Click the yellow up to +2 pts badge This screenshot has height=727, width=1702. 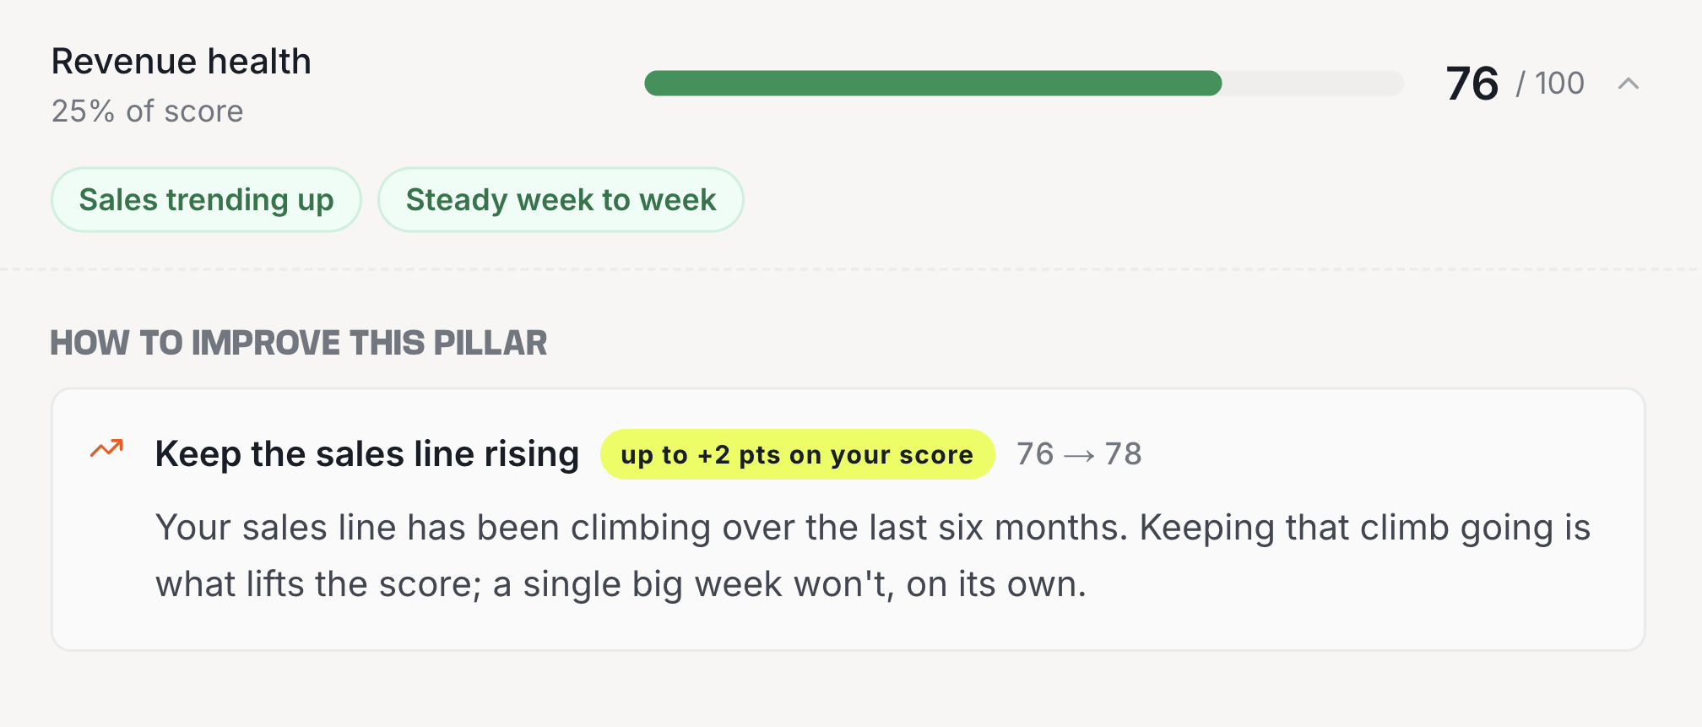(797, 454)
